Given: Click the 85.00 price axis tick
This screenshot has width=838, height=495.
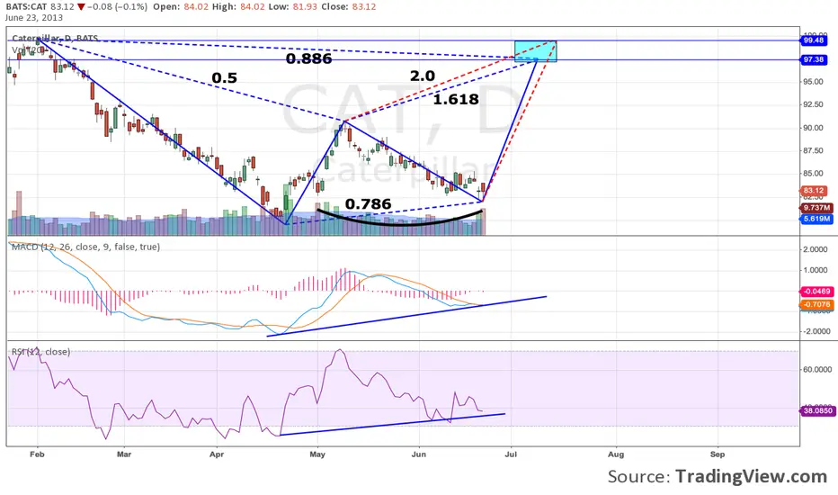Looking at the screenshot, I should (812, 174).
